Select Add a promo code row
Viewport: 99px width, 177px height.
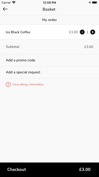[49, 60]
